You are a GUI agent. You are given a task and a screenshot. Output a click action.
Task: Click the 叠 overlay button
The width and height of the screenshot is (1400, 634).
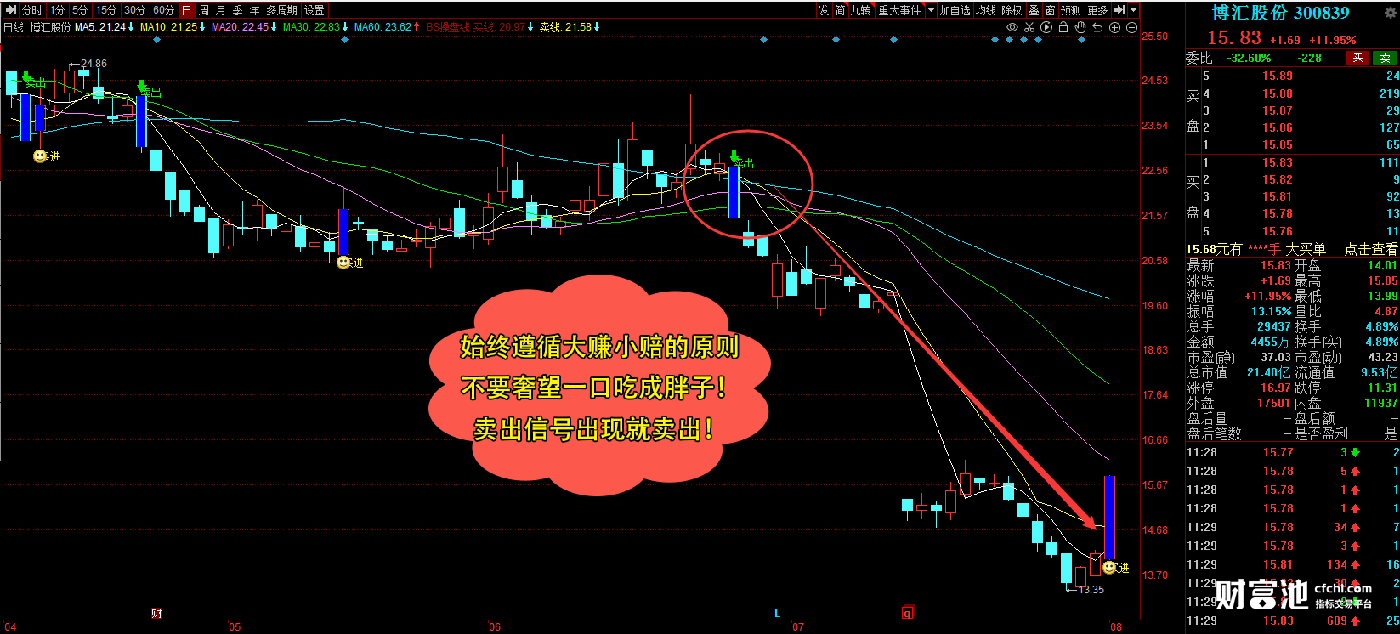point(1034,10)
